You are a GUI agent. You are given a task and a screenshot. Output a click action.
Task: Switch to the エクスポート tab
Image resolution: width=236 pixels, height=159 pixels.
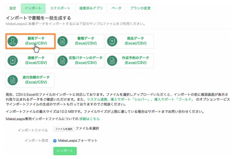pyautogui.click(x=60, y=8)
